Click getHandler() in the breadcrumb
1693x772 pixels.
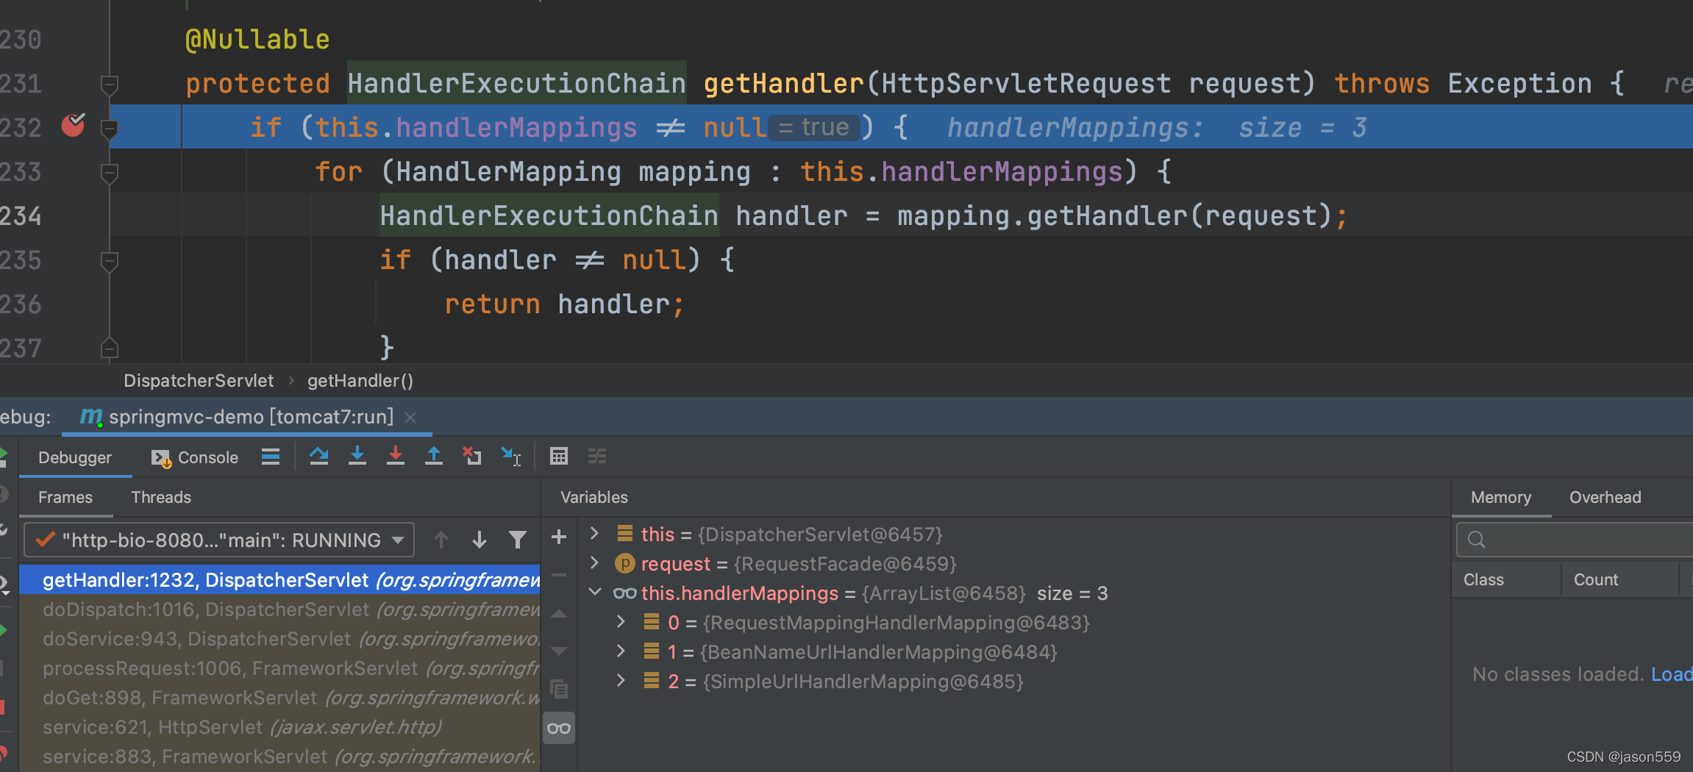pyautogui.click(x=360, y=380)
